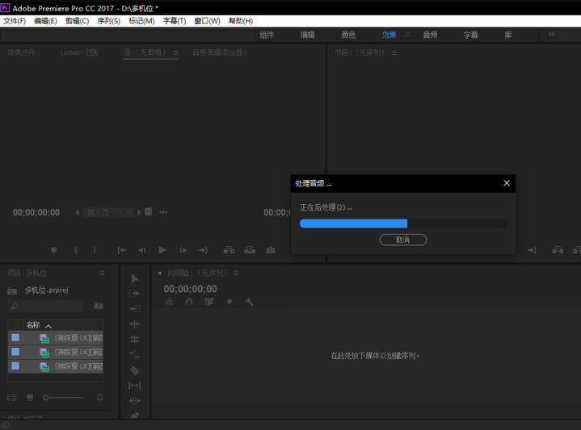Open timeline display settings wrench
The width and height of the screenshot is (581, 430).
(250, 302)
